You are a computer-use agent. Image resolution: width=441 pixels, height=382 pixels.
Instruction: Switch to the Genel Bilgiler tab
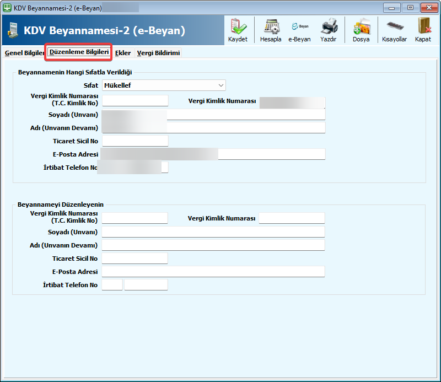[24, 53]
